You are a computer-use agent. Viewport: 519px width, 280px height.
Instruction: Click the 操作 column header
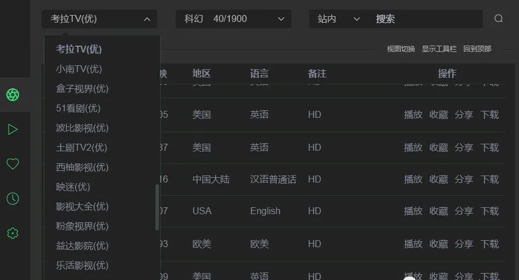pyautogui.click(x=447, y=73)
